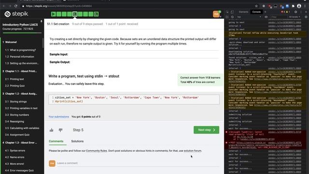Click into the code editor line 1
This screenshot has height=174, width=309.
(x=137, y=98)
